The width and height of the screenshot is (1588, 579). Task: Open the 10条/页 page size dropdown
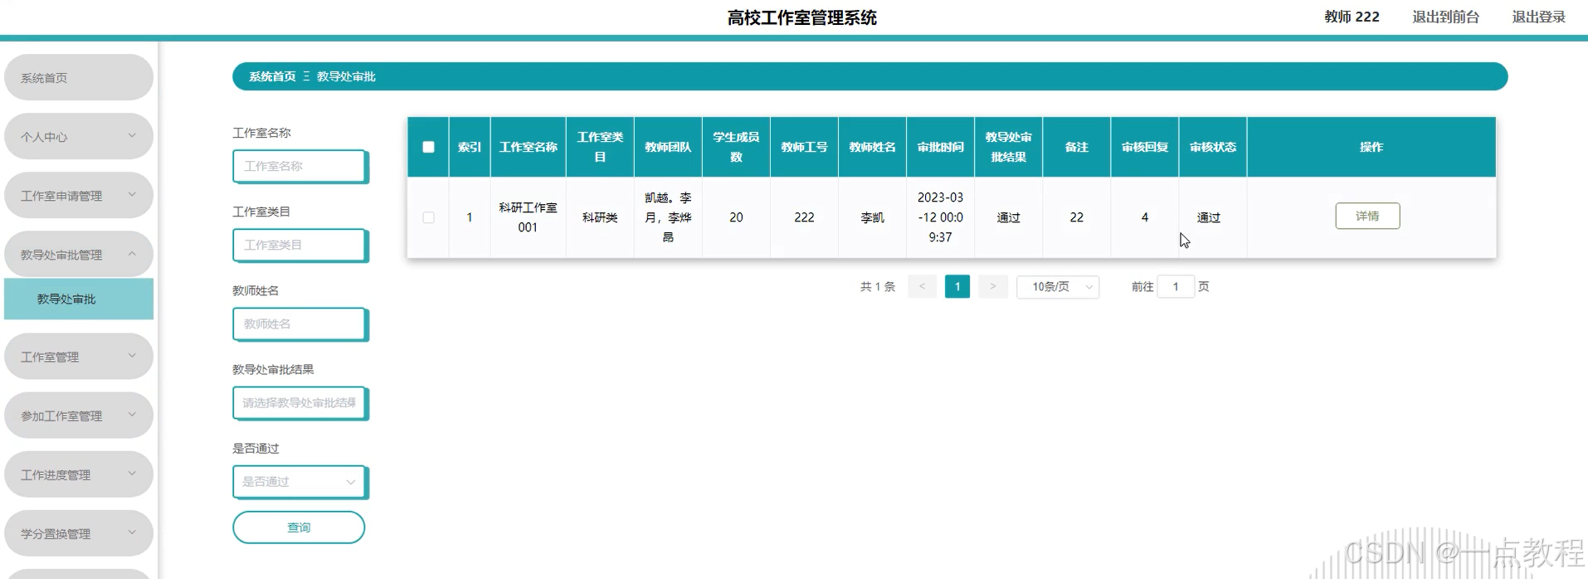1058,287
